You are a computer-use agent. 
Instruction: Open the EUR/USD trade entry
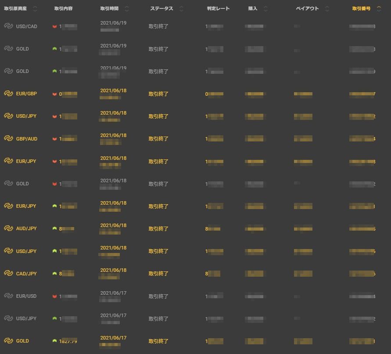click(x=26, y=296)
